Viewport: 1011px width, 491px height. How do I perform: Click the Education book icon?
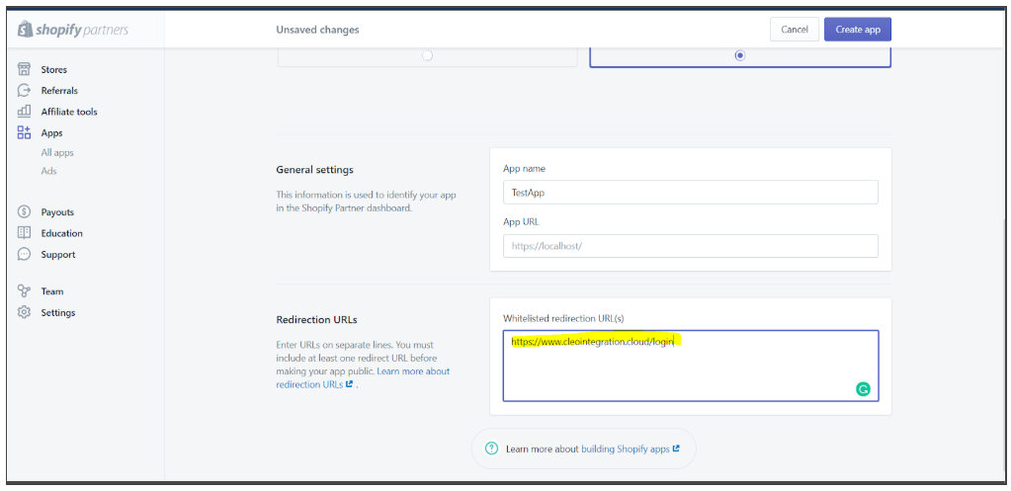(x=24, y=233)
